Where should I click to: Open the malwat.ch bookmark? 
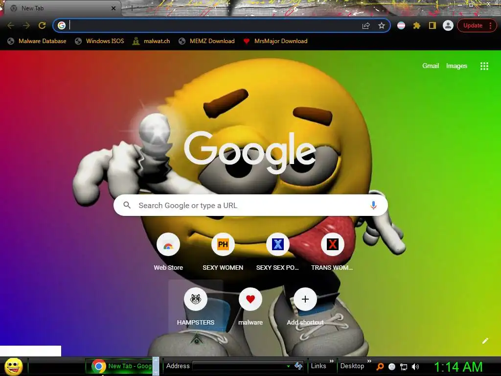click(151, 41)
